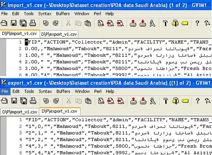The height and width of the screenshot is (155, 212).
Task: Click Cut scissors icon in export_v1.csv window
Action: tap(69, 101)
